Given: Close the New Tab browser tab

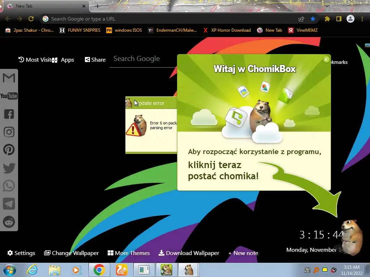Looking at the screenshot, I should [x=83, y=6].
